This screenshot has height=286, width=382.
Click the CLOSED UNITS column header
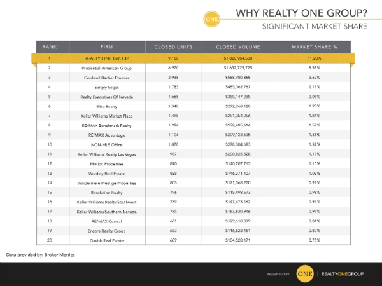[173, 47]
